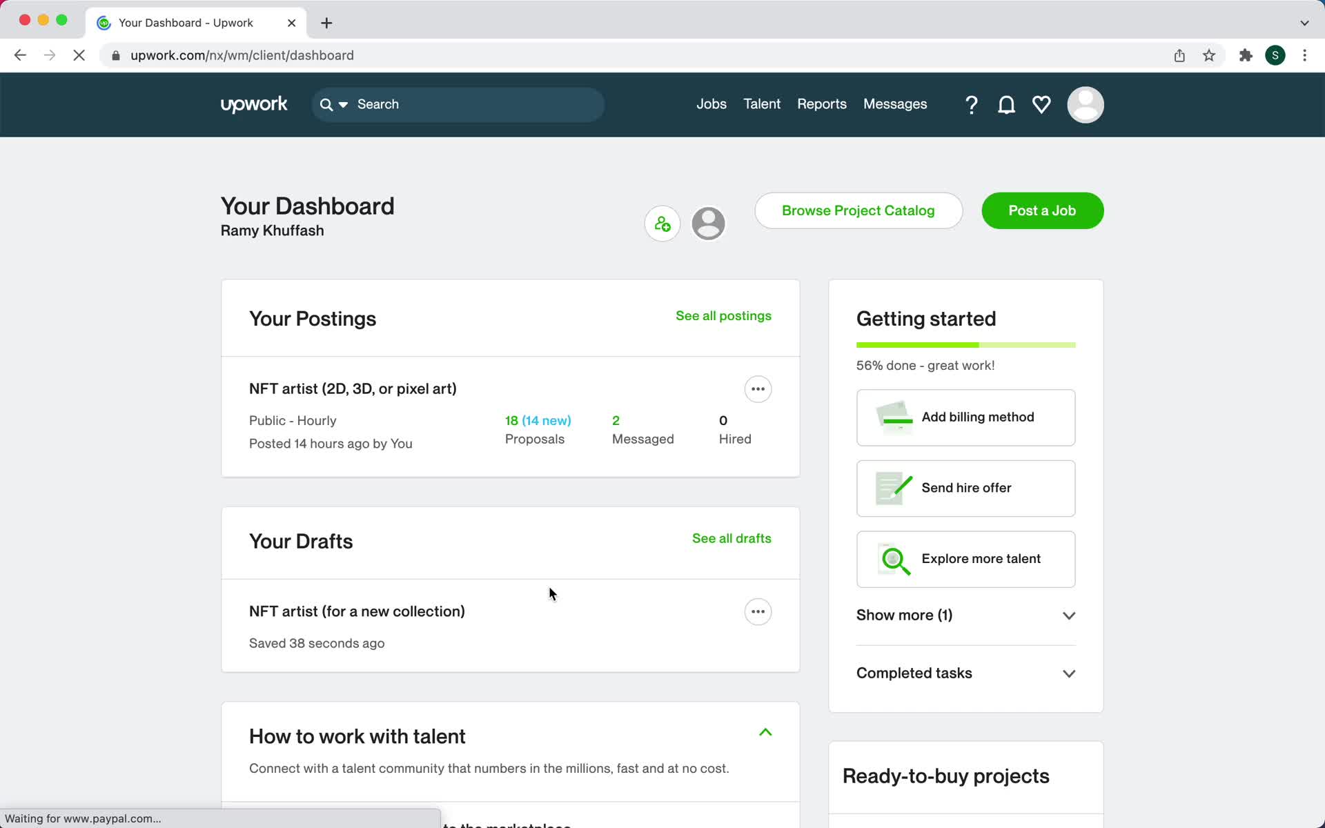Click the wishlist heart icon

(1041, 105)
